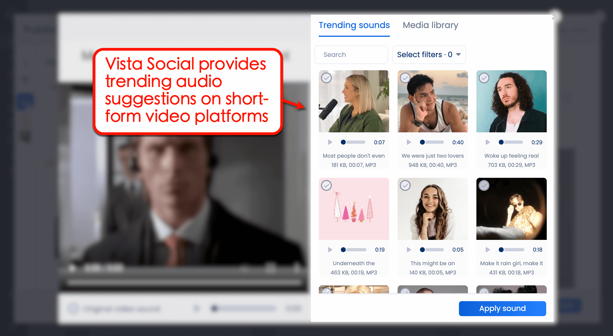Select the "We were just two lovers" checkmark
This screenshot has width=613, height=336.
coord(405,78)
